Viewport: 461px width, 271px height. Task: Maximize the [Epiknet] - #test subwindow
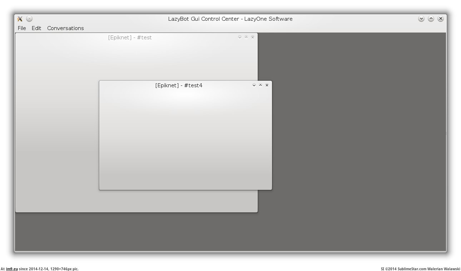246,37
